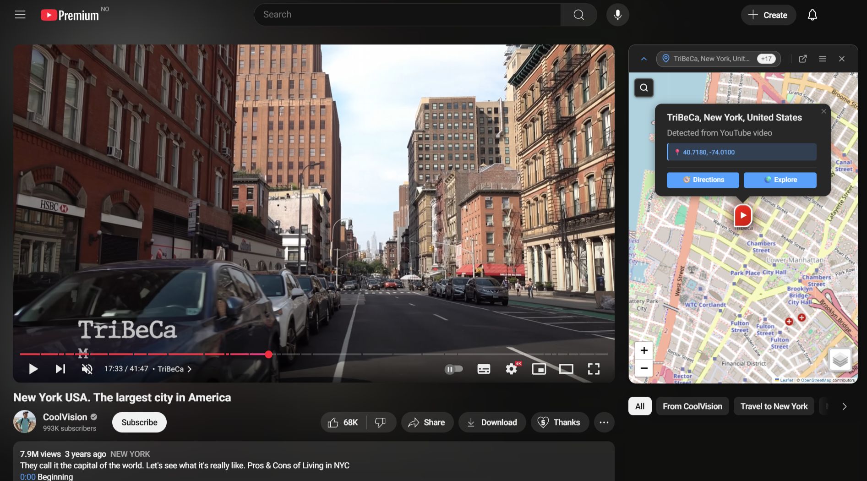
Task: Open the +17 additional locations badge
Action: pyautogui.click(x=766, y=59)
